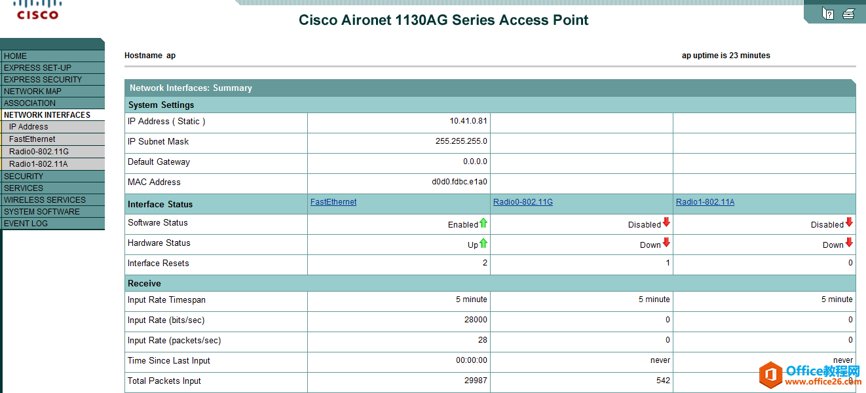The image size is (866, 393).
Task: Click green arrow beside FastEthernet Enabled status
Action: coord(483,223)
